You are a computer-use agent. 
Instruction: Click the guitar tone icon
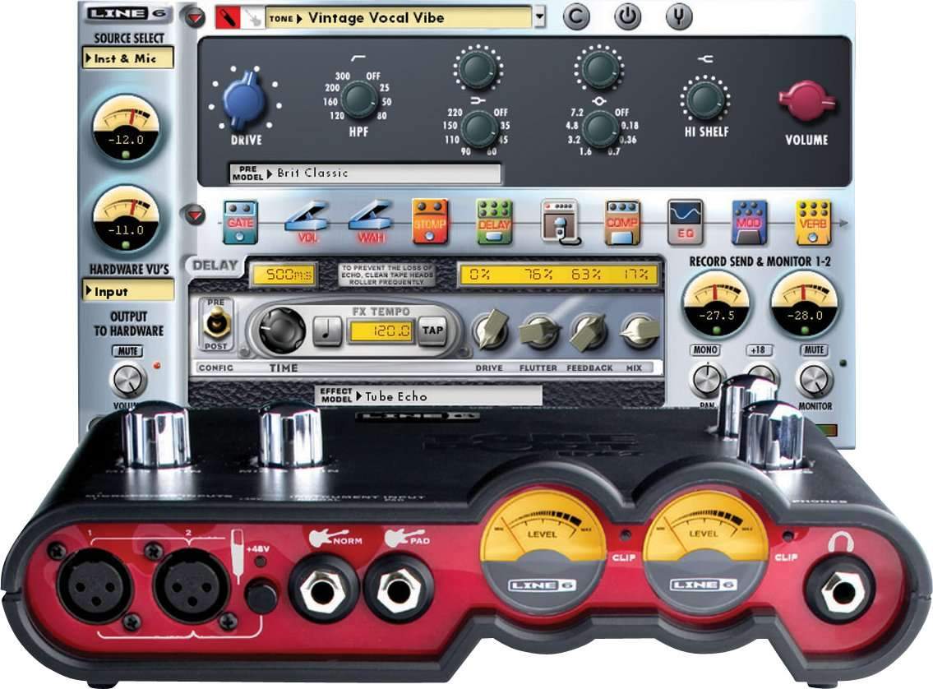(x=252, y=18)
